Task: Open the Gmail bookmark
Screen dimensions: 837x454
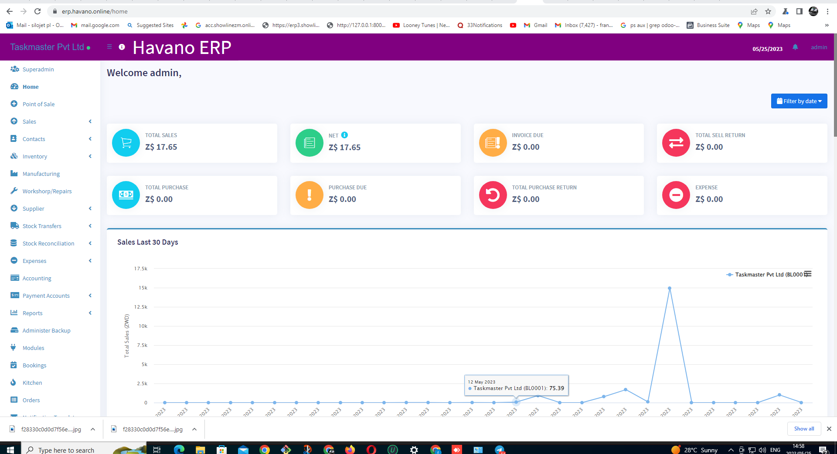Action: tap(536, 25)
